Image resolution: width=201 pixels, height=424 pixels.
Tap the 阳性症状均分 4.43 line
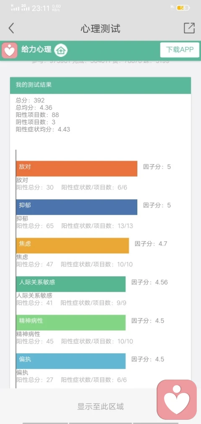pos(43,129)
